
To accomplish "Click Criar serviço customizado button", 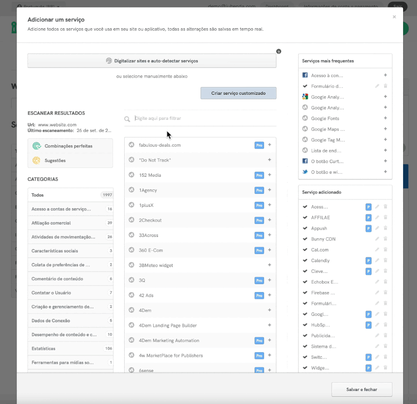I will pos(238,93).
